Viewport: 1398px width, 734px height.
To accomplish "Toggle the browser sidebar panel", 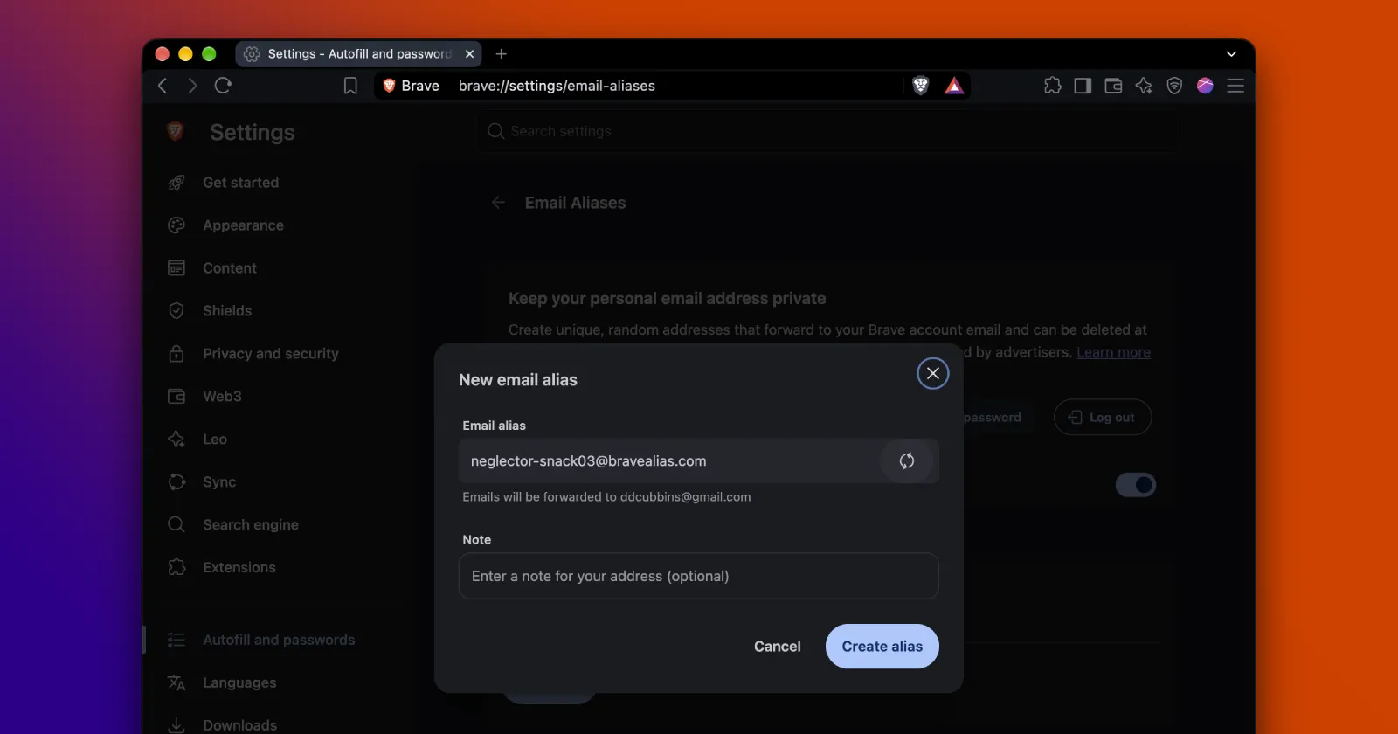I will (x=1083, y=86).
